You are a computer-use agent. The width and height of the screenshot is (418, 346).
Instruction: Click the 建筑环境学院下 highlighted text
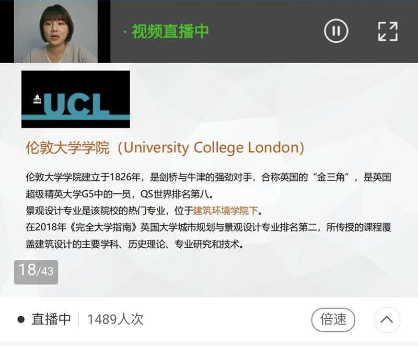(x=226, y=211)
